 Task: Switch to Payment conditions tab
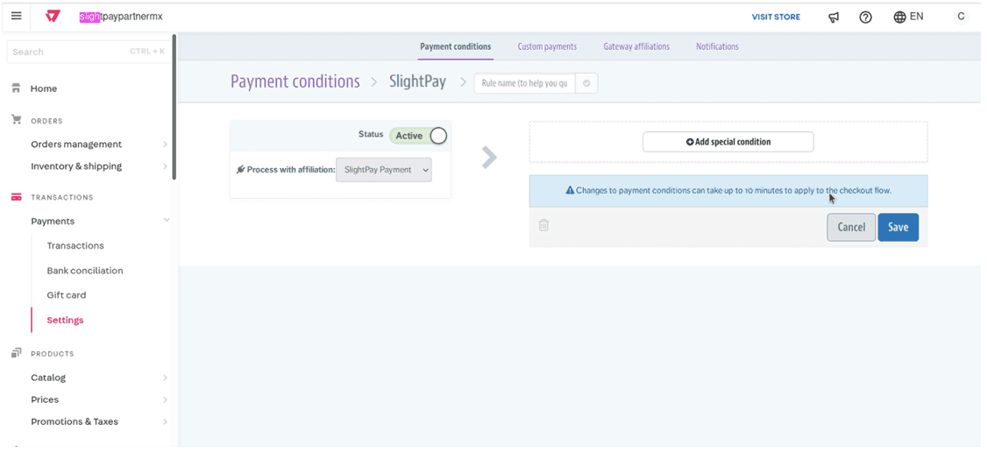(x=456, y=46)
